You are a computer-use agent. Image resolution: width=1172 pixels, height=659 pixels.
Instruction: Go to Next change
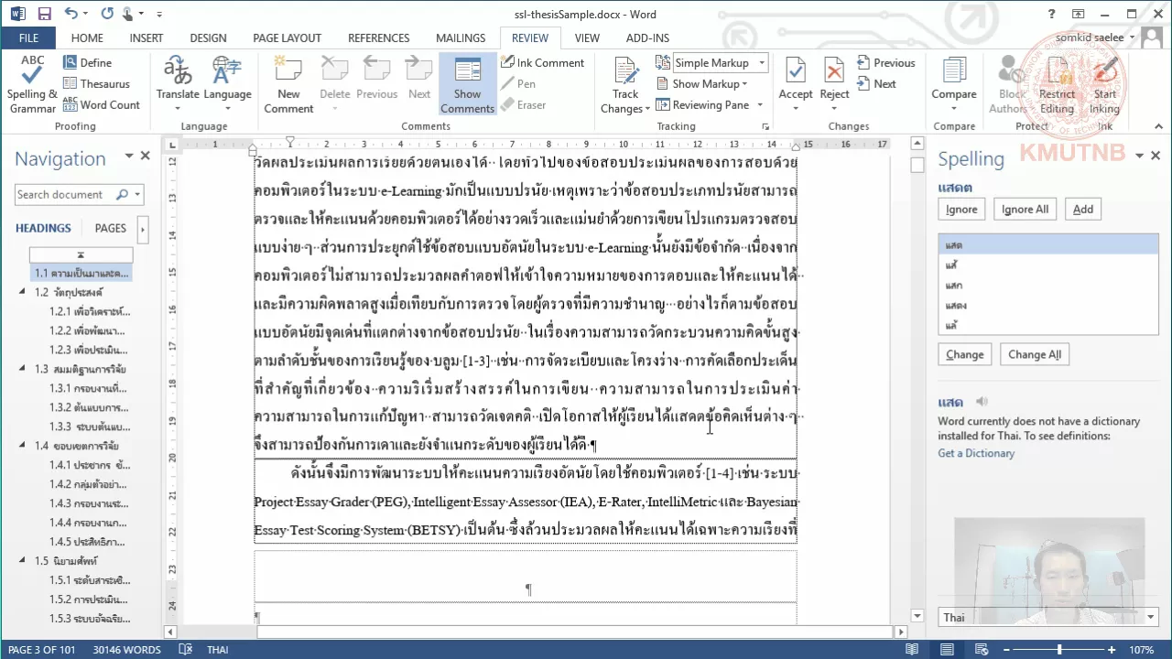coord(876,83)
